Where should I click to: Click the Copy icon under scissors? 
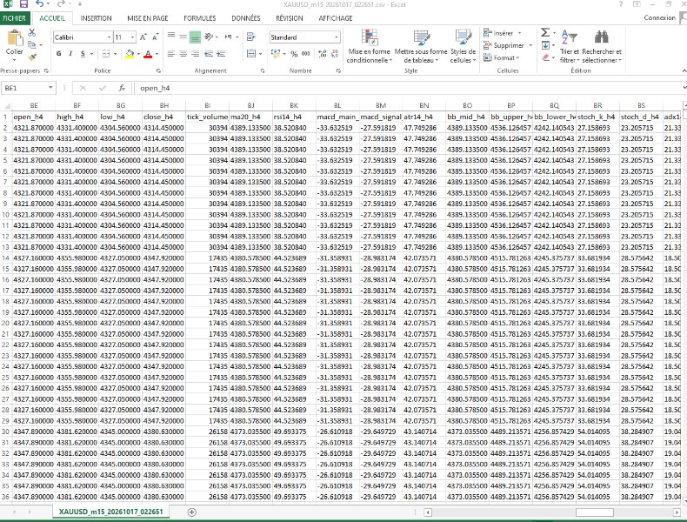(x=31, y=44)
